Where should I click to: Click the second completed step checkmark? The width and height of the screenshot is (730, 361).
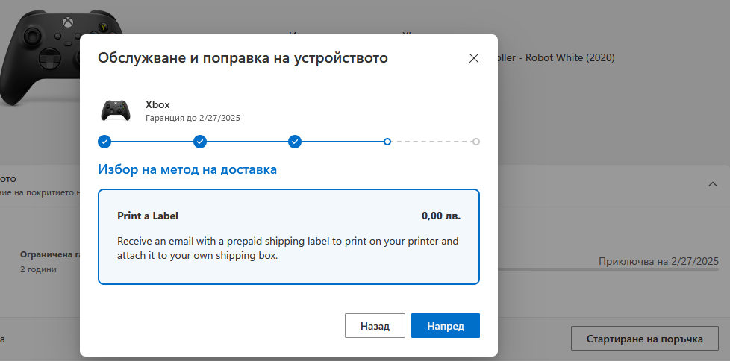(200, 142)
